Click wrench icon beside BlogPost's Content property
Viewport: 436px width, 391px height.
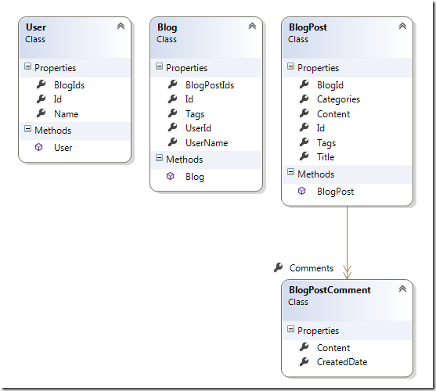[x=304, y=113]
